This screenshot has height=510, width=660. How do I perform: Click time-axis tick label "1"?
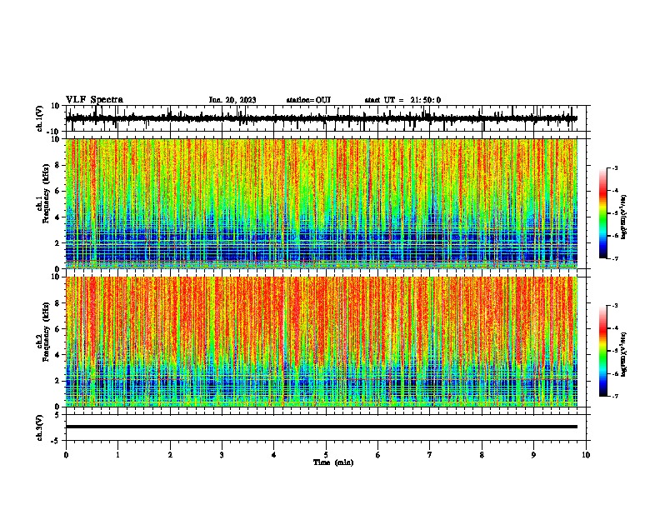(117, 455)
